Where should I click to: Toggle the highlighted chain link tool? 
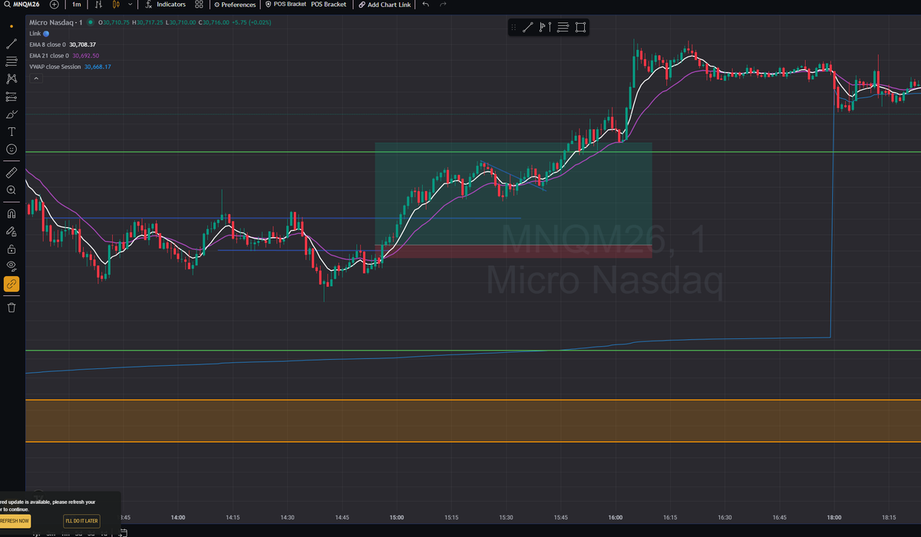point(12,284)
